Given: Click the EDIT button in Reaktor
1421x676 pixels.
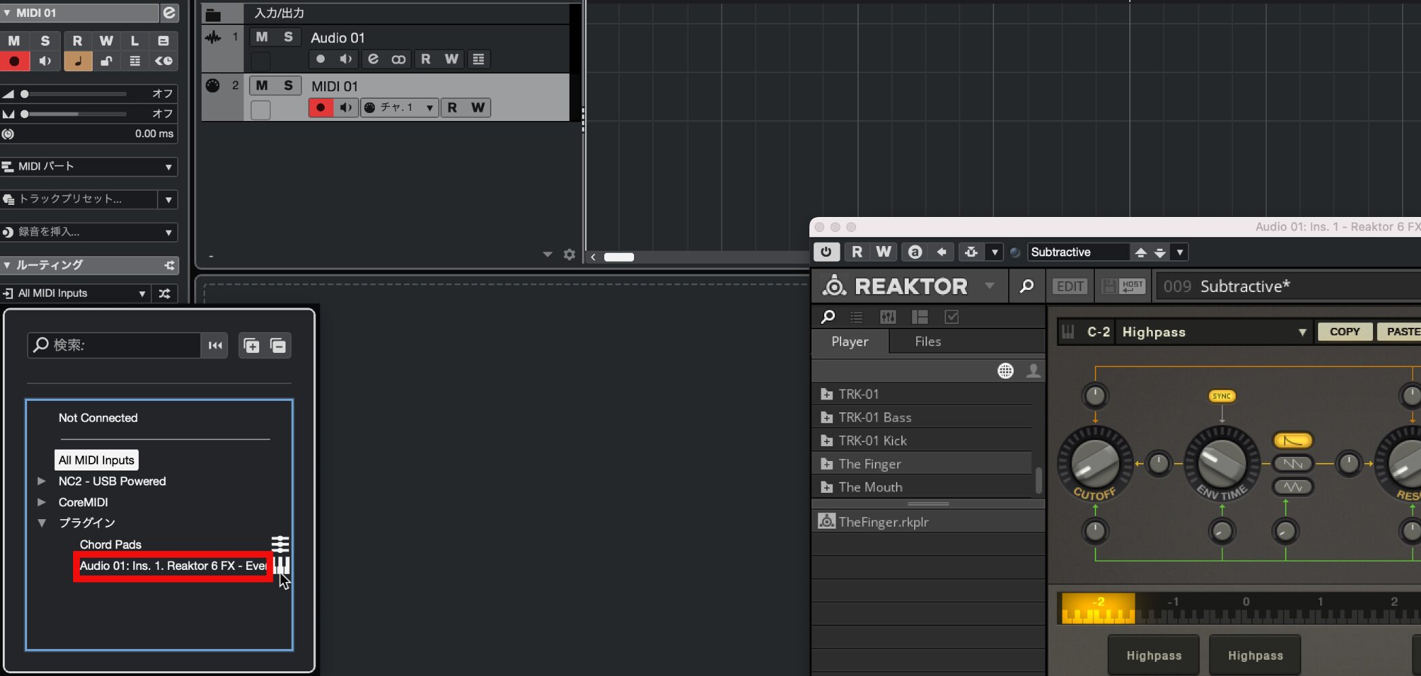Looking at the screenshot, I should [1070, 287].
